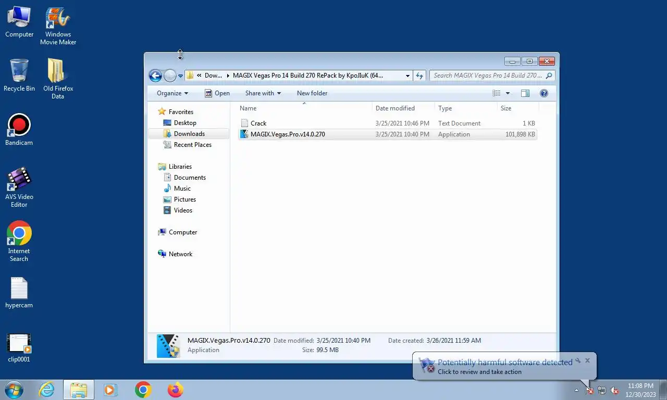Open Windows Media Player from taskbar
Viewport: 667px width, 400px height.
110,390
